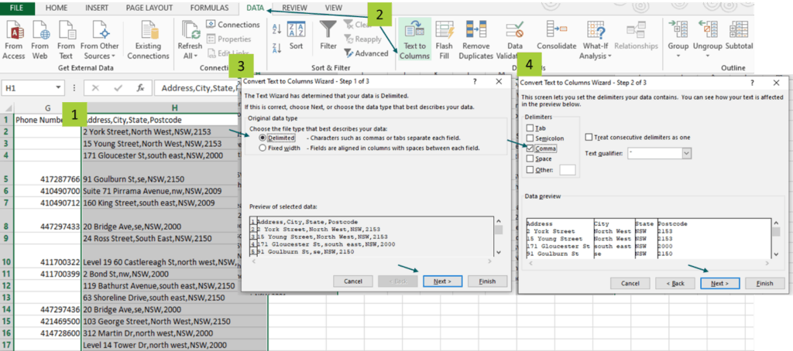Screen dimensions: 793x351
Task: Click Finish in the Step 1 wizard
Action: 486,281
